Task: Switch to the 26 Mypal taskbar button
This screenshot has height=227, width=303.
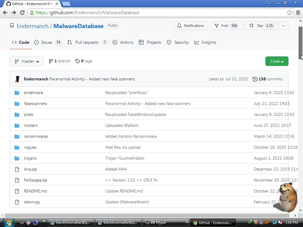Action: pyautogui.click(x=166, y=223)
